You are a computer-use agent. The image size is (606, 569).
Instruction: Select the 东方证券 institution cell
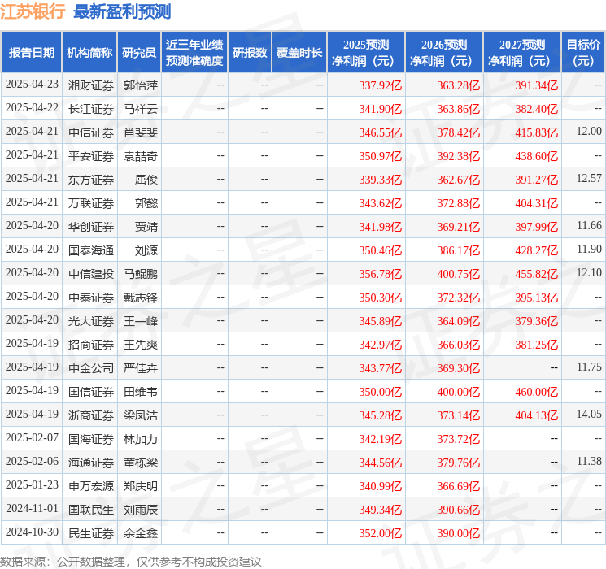(91, 180)
